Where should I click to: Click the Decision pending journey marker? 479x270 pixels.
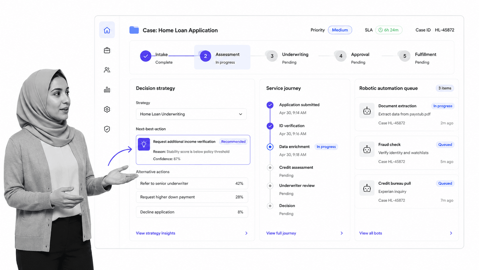[x=270, y=206]
